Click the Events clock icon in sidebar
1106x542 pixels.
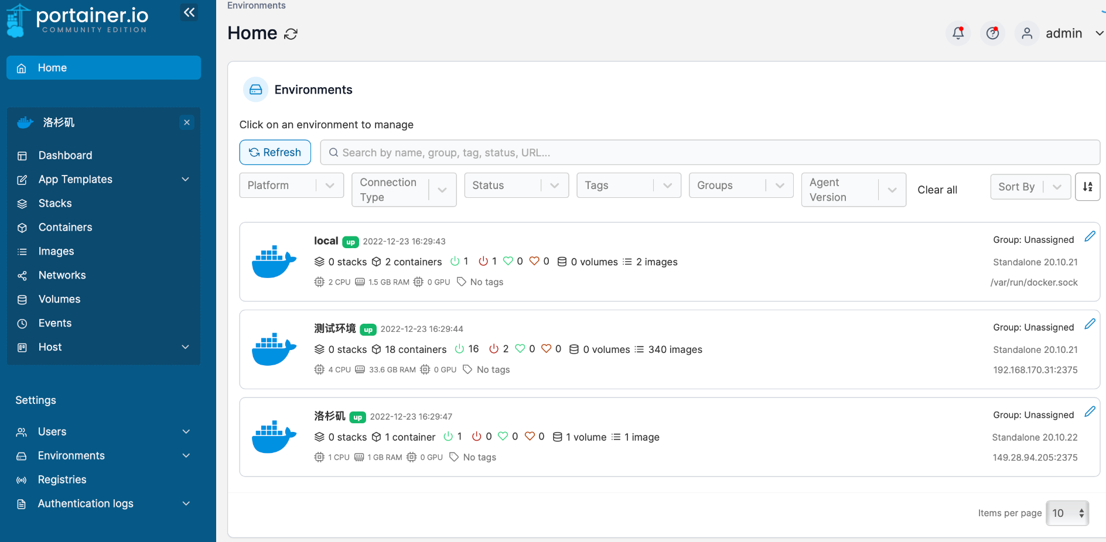point(22,324)
